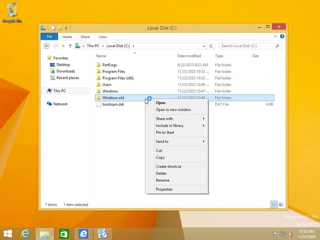The width and height of the screenshot is (320, 240).
Task: Select the Users folder
Action: click(107, 84)
